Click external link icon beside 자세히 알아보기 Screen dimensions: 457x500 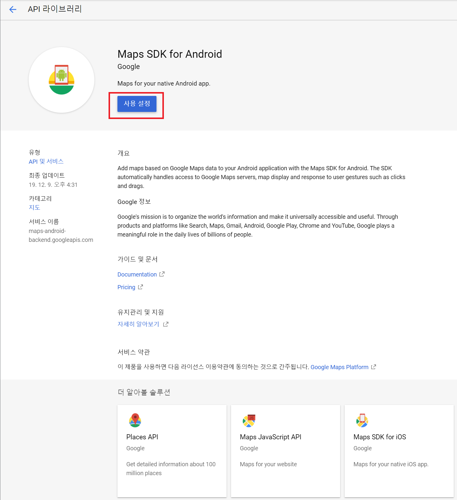point(166,324)
